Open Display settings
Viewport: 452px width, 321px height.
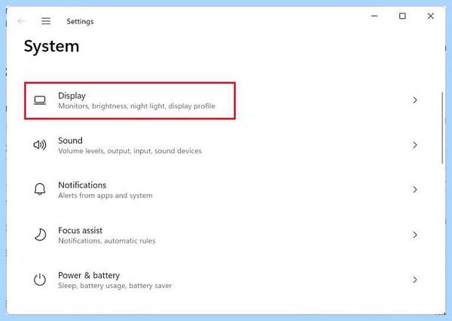coord(226,100)
